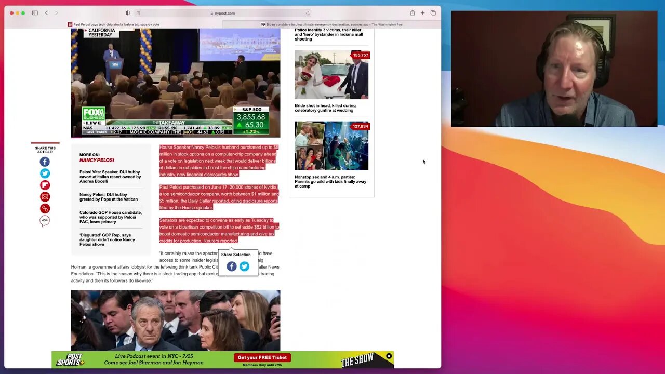Show Safari tab overview icon

point(433,13)
